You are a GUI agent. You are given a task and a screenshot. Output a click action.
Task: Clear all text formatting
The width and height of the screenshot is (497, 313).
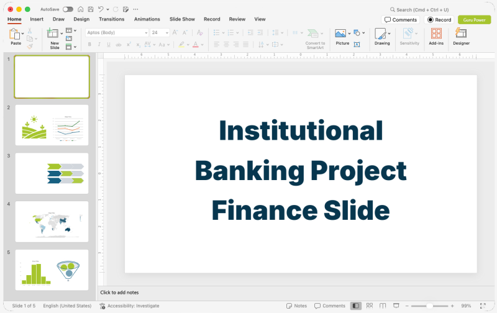[199, 32]
